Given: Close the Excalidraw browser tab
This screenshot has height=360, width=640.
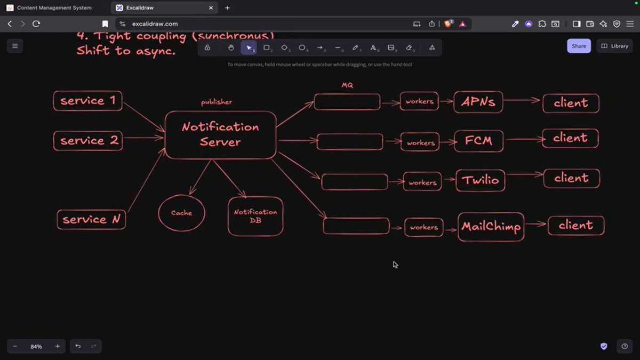Looking at the screenshot, I should pos(211,8).
